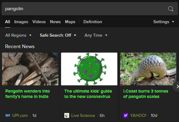The image size is (179, 122).
Task: Click the Live Science favicon icon
Action: pos(67,115)
